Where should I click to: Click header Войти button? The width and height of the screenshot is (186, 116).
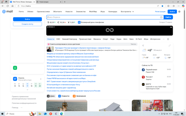coord(172,12)
